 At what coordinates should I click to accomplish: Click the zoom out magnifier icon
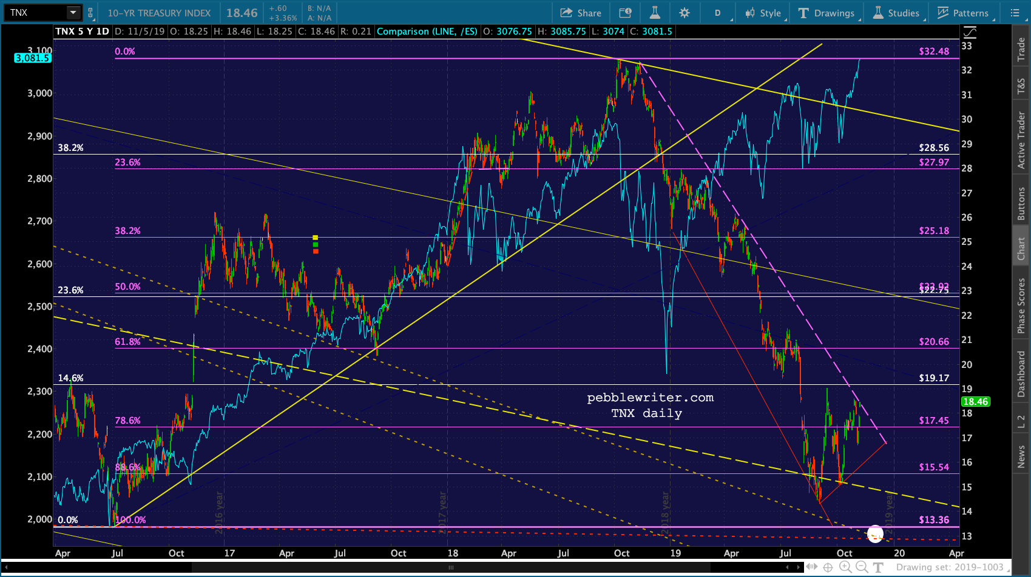click(861, 567)
